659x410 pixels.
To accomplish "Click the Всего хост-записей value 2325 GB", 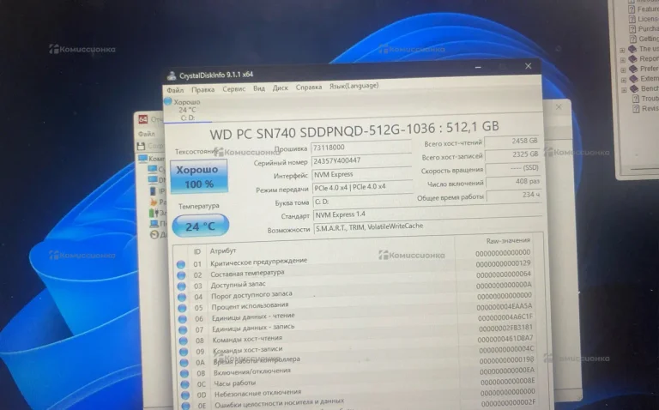I will pos(513,155).
